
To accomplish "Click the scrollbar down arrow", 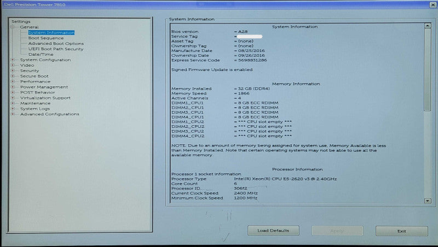I will point(428,201).
